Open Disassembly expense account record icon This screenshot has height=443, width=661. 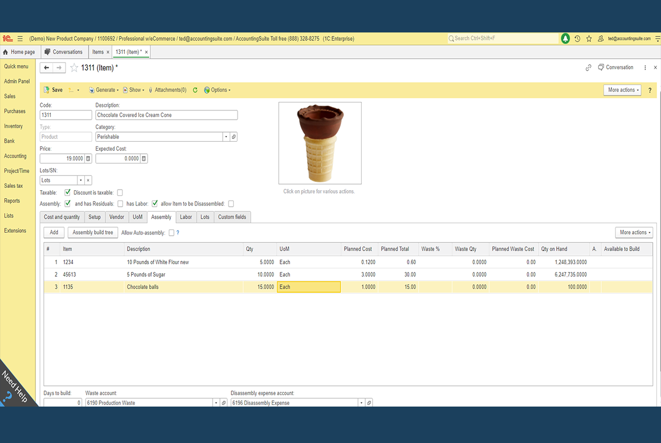(x=369, y=403)
